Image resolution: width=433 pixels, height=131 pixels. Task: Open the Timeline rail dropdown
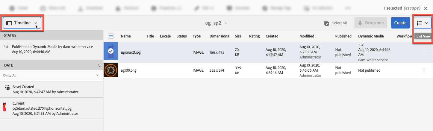tap(22, 23)
